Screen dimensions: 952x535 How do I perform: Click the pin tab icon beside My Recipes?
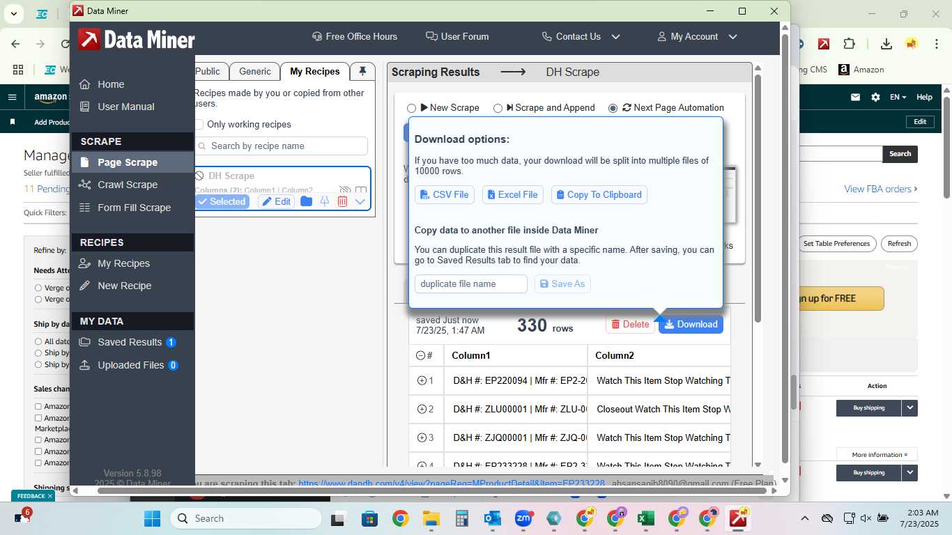coord(362,71)
